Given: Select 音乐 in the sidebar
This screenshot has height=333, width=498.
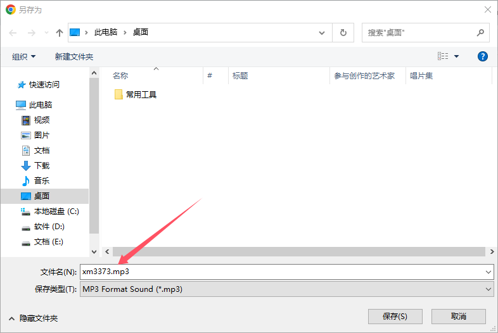Looking at the screenshot, I should tap(42, 180).
